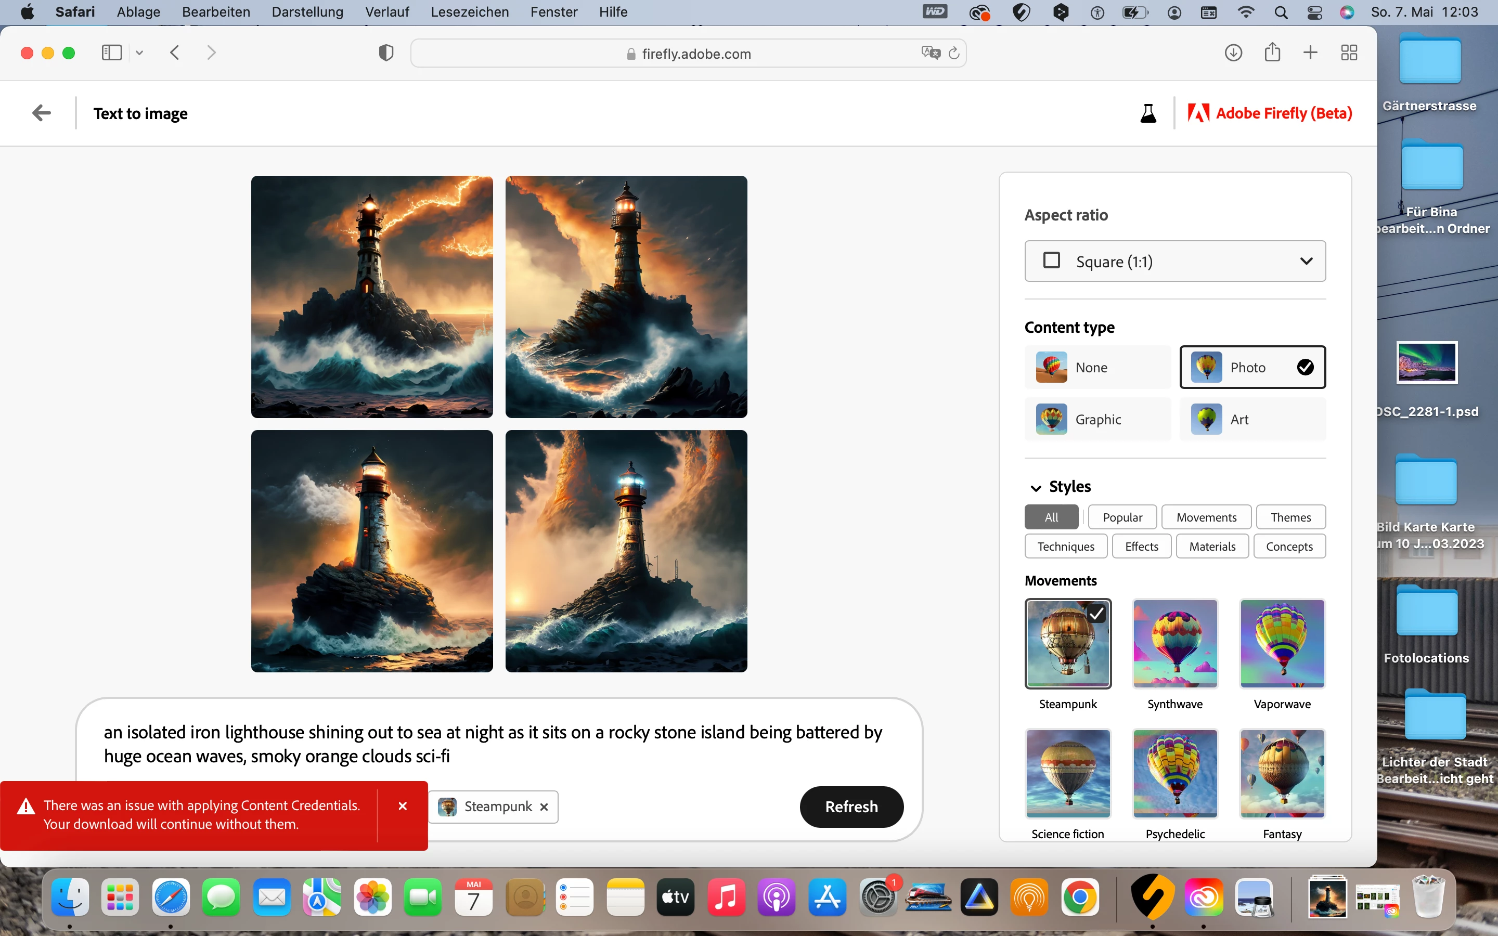This screenshot has height=936, width=1498.
Task: Click the page translate icon in address bar
Action: (931, 53)
